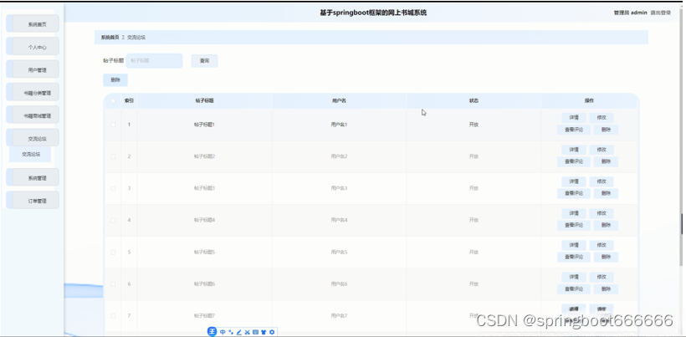Check the checkbox for row 6

113,284
